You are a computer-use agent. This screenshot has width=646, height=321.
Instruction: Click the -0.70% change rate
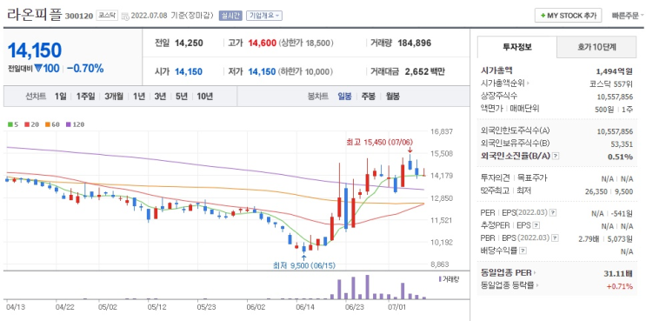pos(85,69)
